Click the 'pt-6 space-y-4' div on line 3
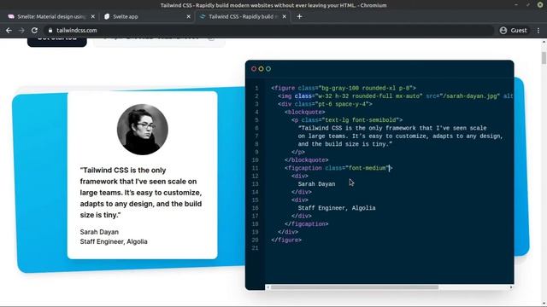This screenshot has width=547, height=307. (325, 104)
